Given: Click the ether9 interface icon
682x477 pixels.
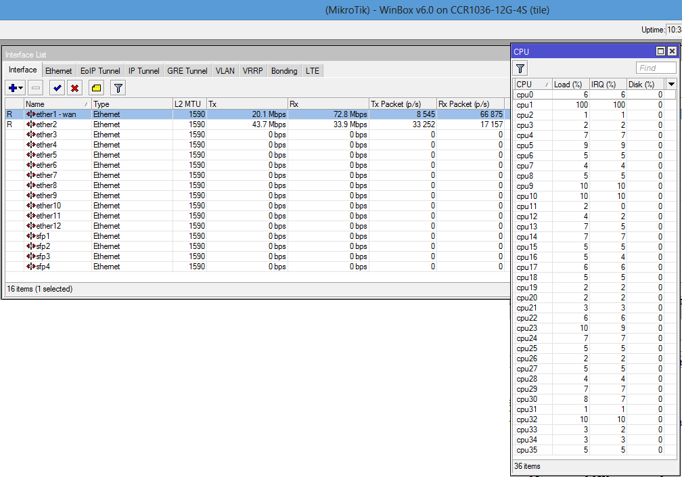Looking at the screenshot, I should [31, 196].
